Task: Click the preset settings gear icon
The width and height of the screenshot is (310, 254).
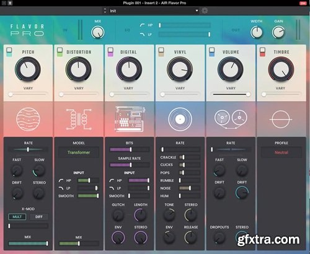Action: coord(205,11)
